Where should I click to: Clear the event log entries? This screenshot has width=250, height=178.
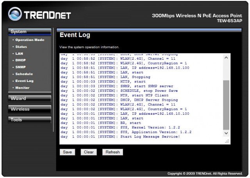click(x=89, y=152)
